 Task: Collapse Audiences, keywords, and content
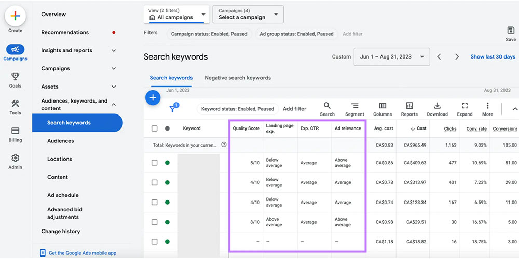pos(114,105)
